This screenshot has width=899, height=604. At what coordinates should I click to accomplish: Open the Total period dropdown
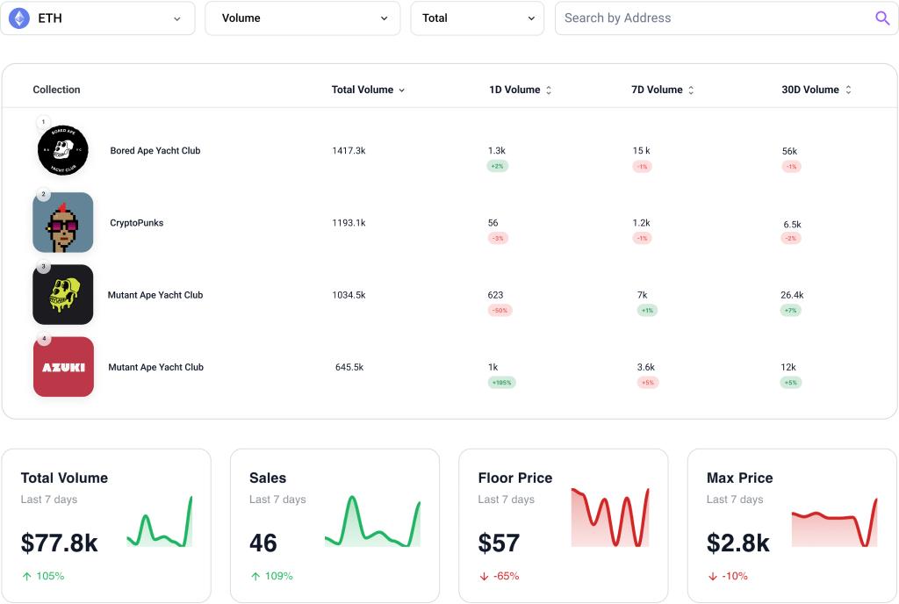click(477, 18)
